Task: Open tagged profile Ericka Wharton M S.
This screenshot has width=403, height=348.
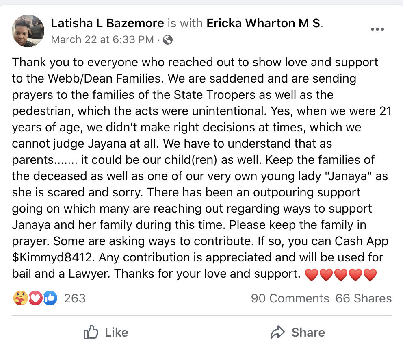Action: point(264,23)
